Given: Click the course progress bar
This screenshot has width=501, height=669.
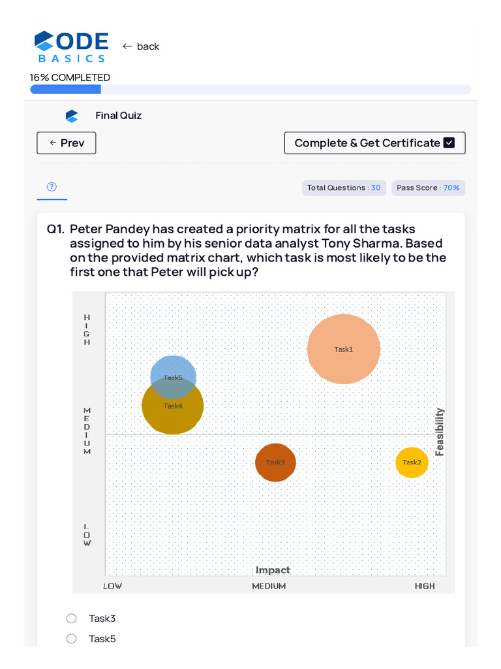Looking at the screenshot, I should tap(250, 90).
